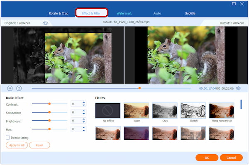Decrease Contrast value with down arrow

pos(84,105)
